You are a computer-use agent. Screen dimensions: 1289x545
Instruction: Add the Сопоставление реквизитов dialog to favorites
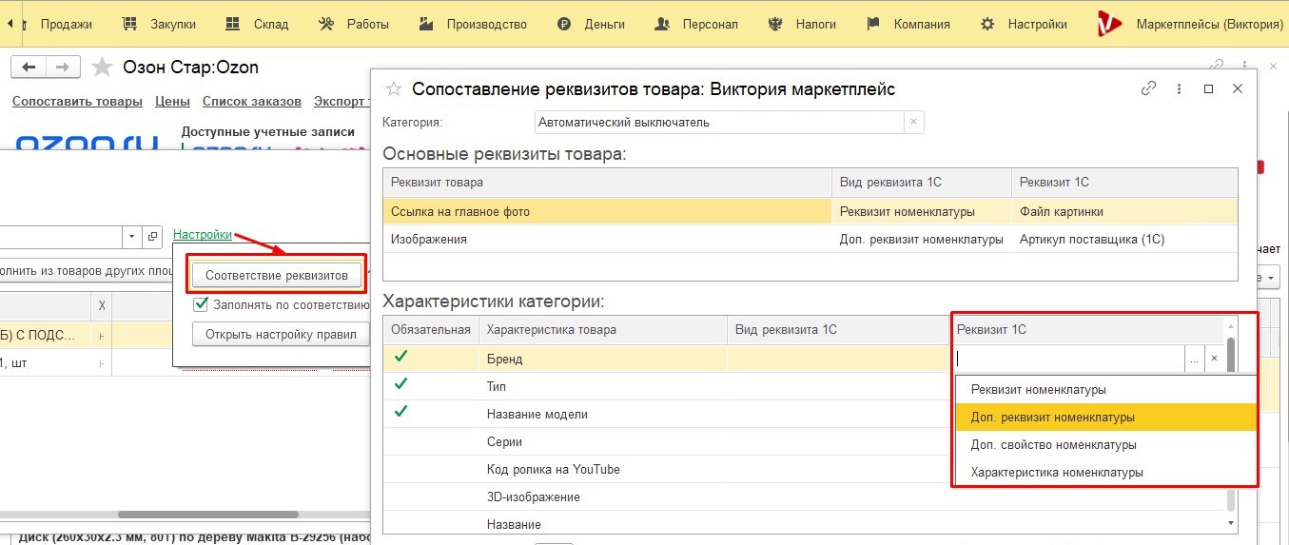click(x=393, y=88)
